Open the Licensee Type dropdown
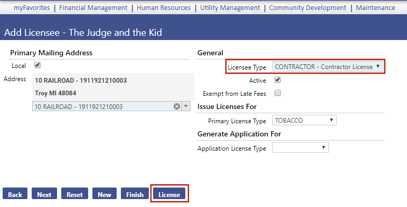The width and height of the screenshot is (407, 207). pyautogui.click(x=328, y=67)
